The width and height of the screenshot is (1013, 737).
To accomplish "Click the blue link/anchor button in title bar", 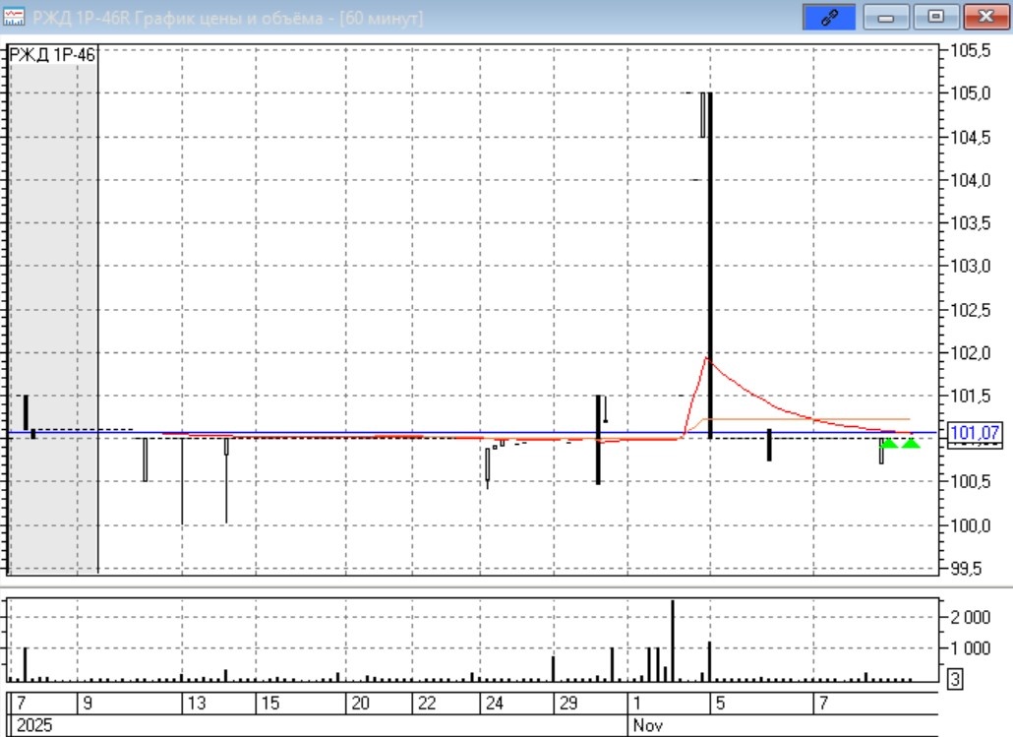I will pyautogui.click(x=829, y=18).
